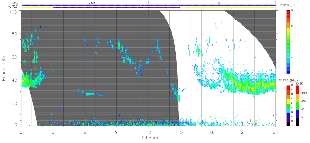The width and height of the screenshot is (310, 143).
Task: Select the "18" tick on UT hours axis
Action: [212, 132]
